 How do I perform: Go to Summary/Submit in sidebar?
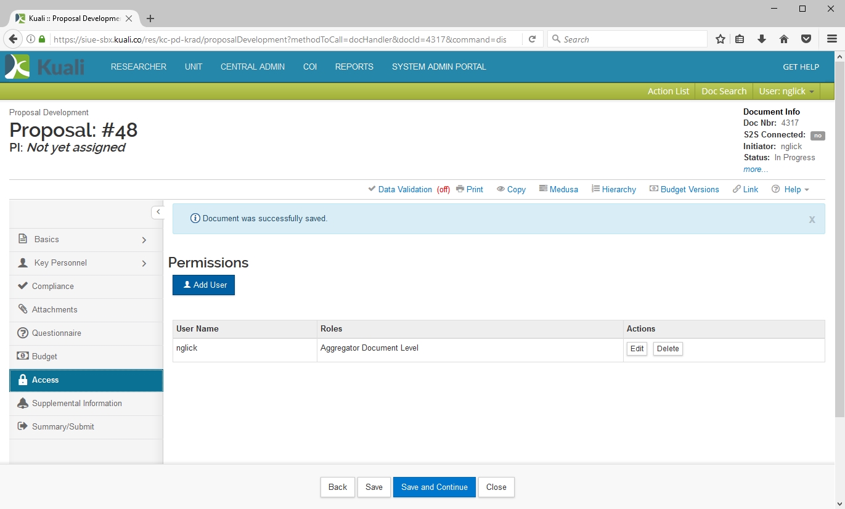(x=63, y=427)
